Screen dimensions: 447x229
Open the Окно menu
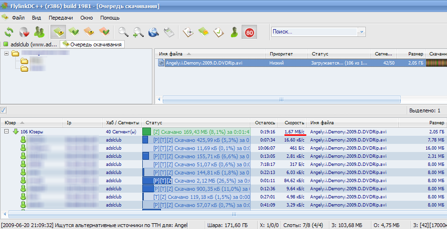coord(86,18)
